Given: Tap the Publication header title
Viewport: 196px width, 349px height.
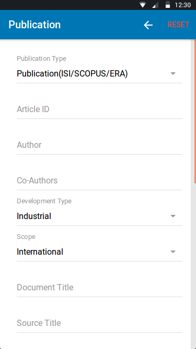Looking at the screenshot, I should 34,25.
